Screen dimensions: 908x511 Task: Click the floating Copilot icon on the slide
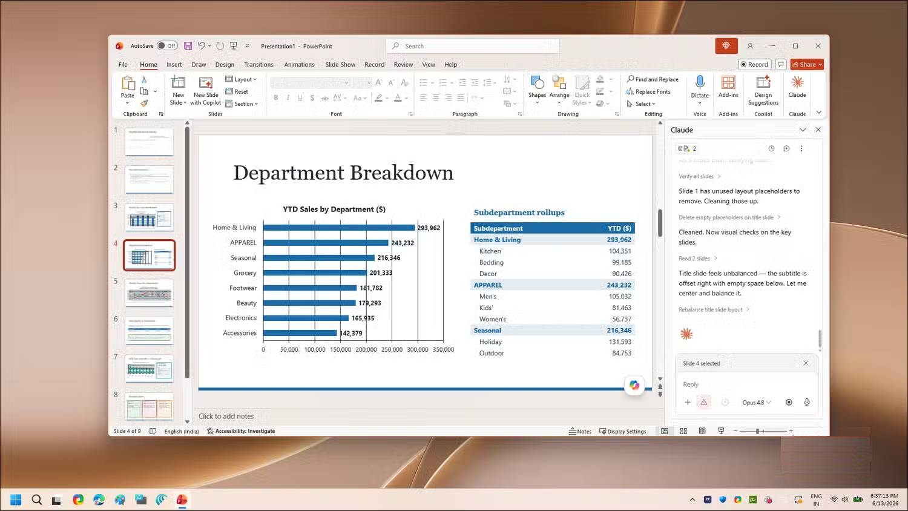tap(634, 385)
